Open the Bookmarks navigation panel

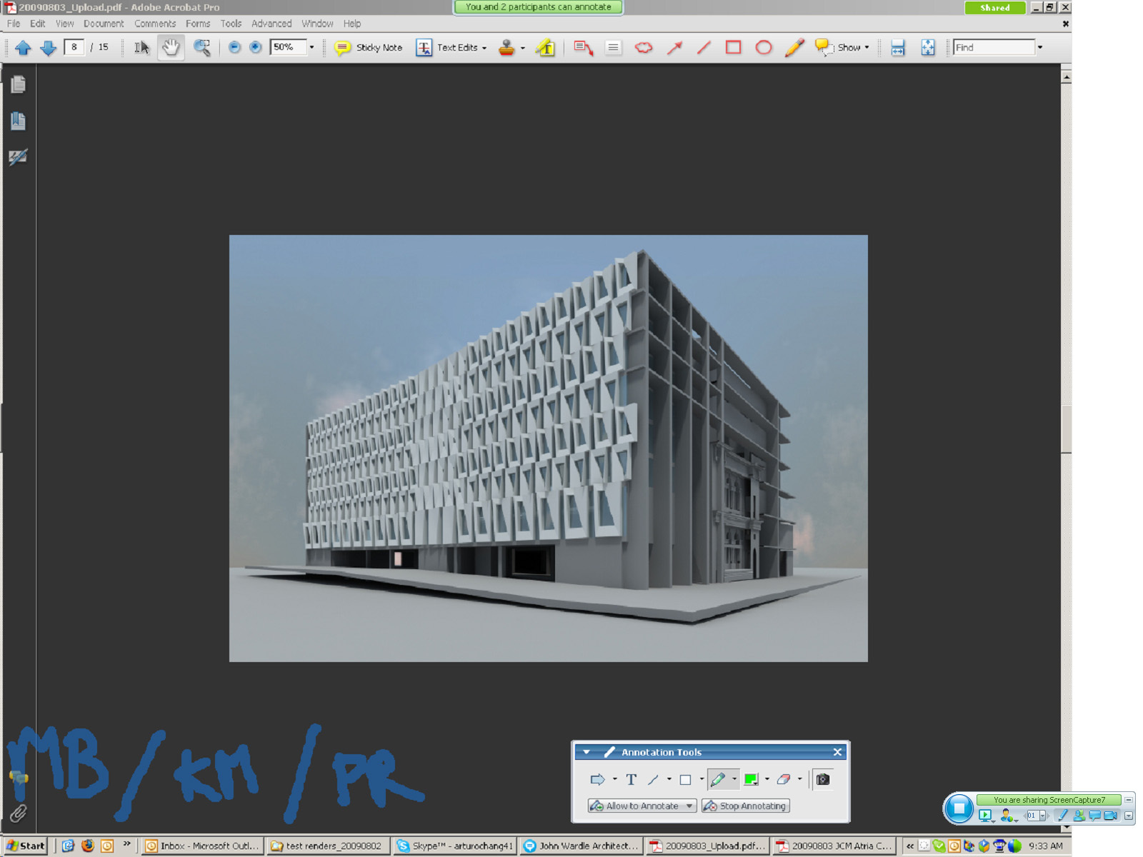point(19,121)
